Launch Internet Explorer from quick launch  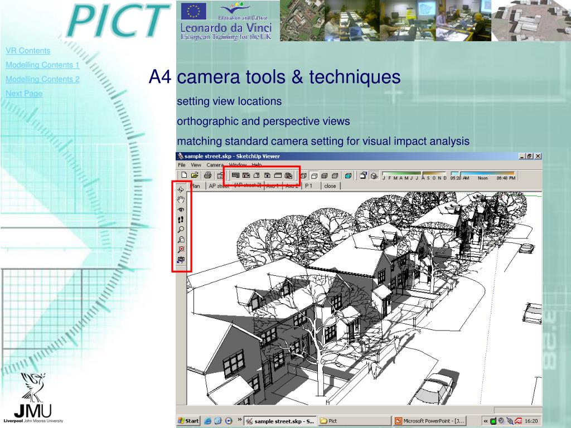point(207,421)
